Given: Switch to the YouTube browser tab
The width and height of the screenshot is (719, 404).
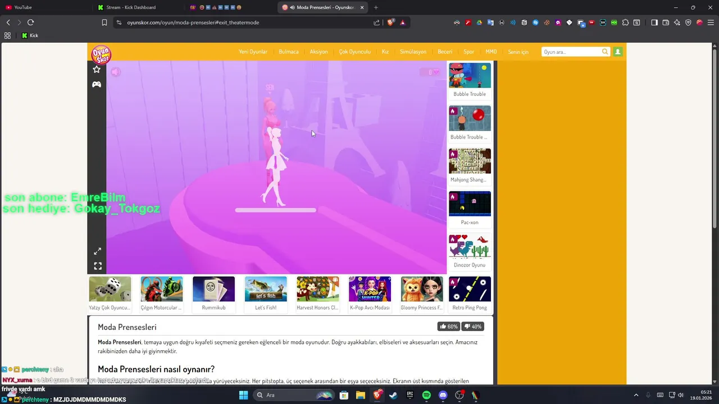Looking at the screenshot, I should 45,7.
